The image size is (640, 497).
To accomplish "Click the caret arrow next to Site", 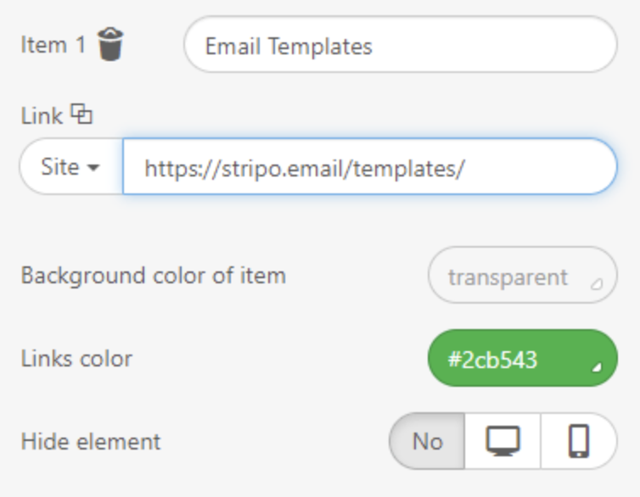I will tap(93, 168).
